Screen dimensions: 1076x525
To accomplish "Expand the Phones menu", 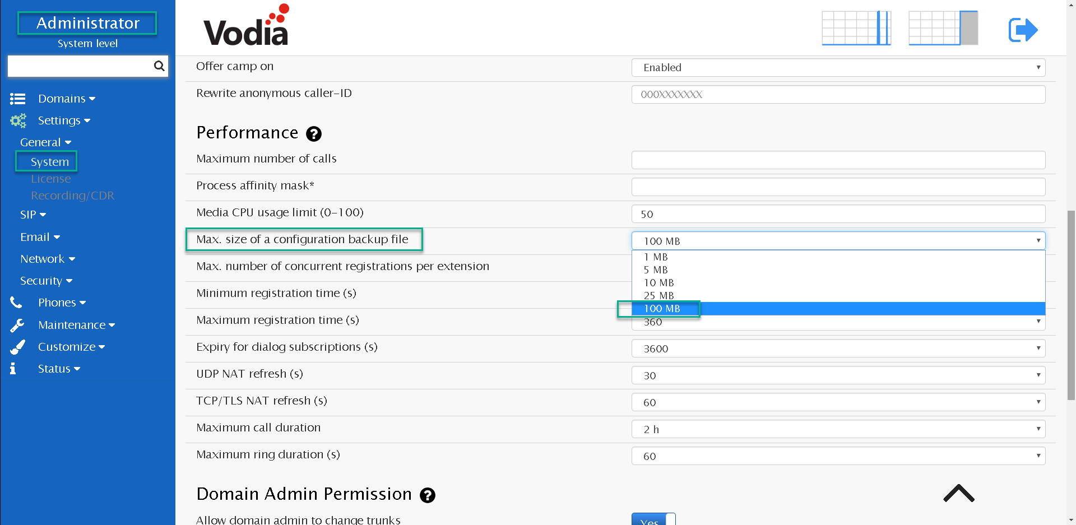I will (x=62, y=303).
